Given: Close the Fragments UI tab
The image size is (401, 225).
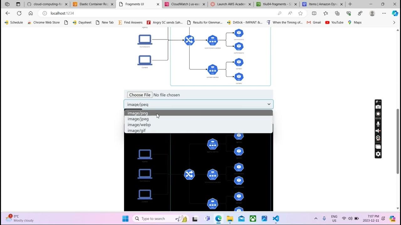Looking at the screenshot, I should coord(158,4).
